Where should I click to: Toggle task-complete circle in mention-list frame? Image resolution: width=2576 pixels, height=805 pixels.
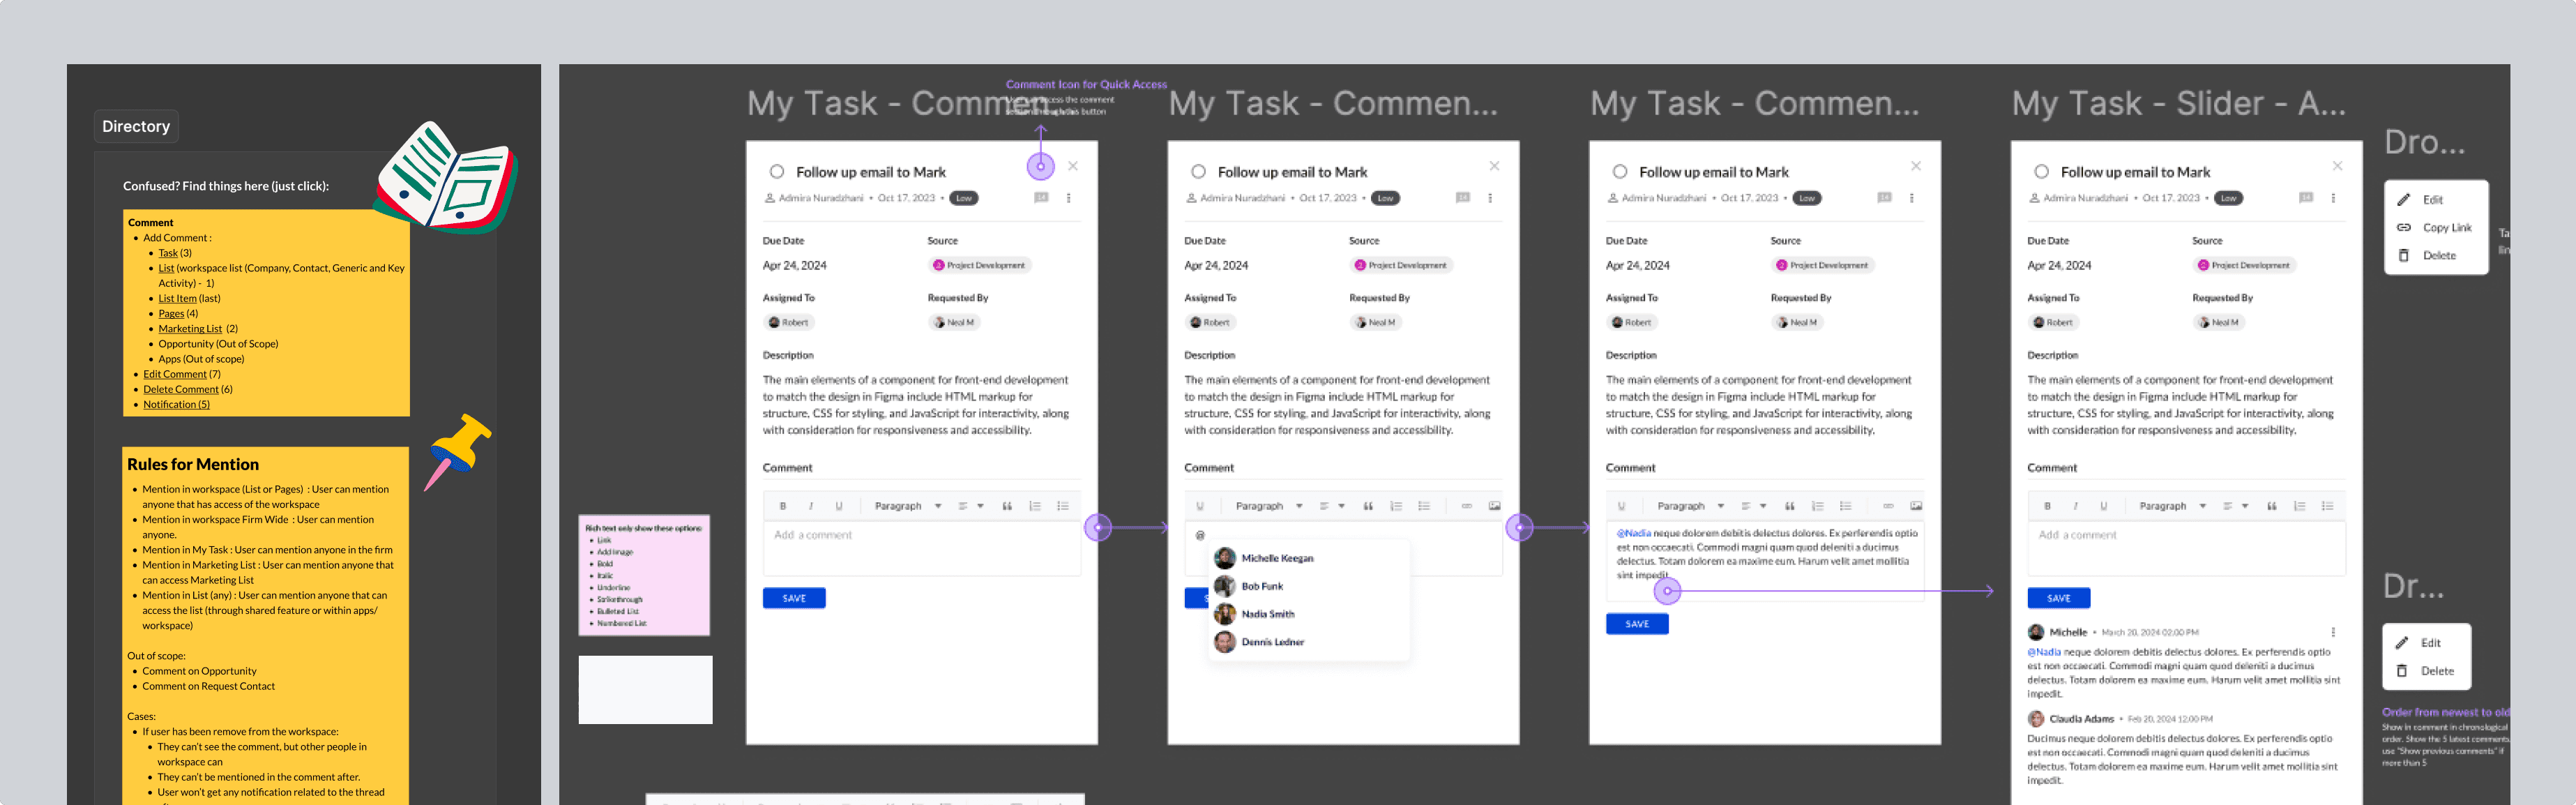(1198, 172)
